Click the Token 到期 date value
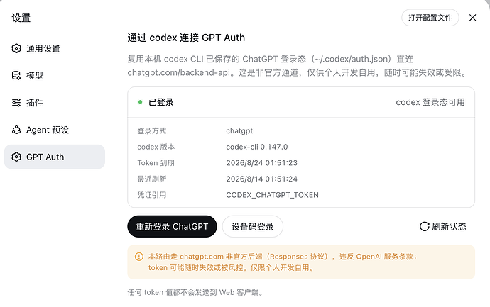The image size is (490, 307). point(261,163)
